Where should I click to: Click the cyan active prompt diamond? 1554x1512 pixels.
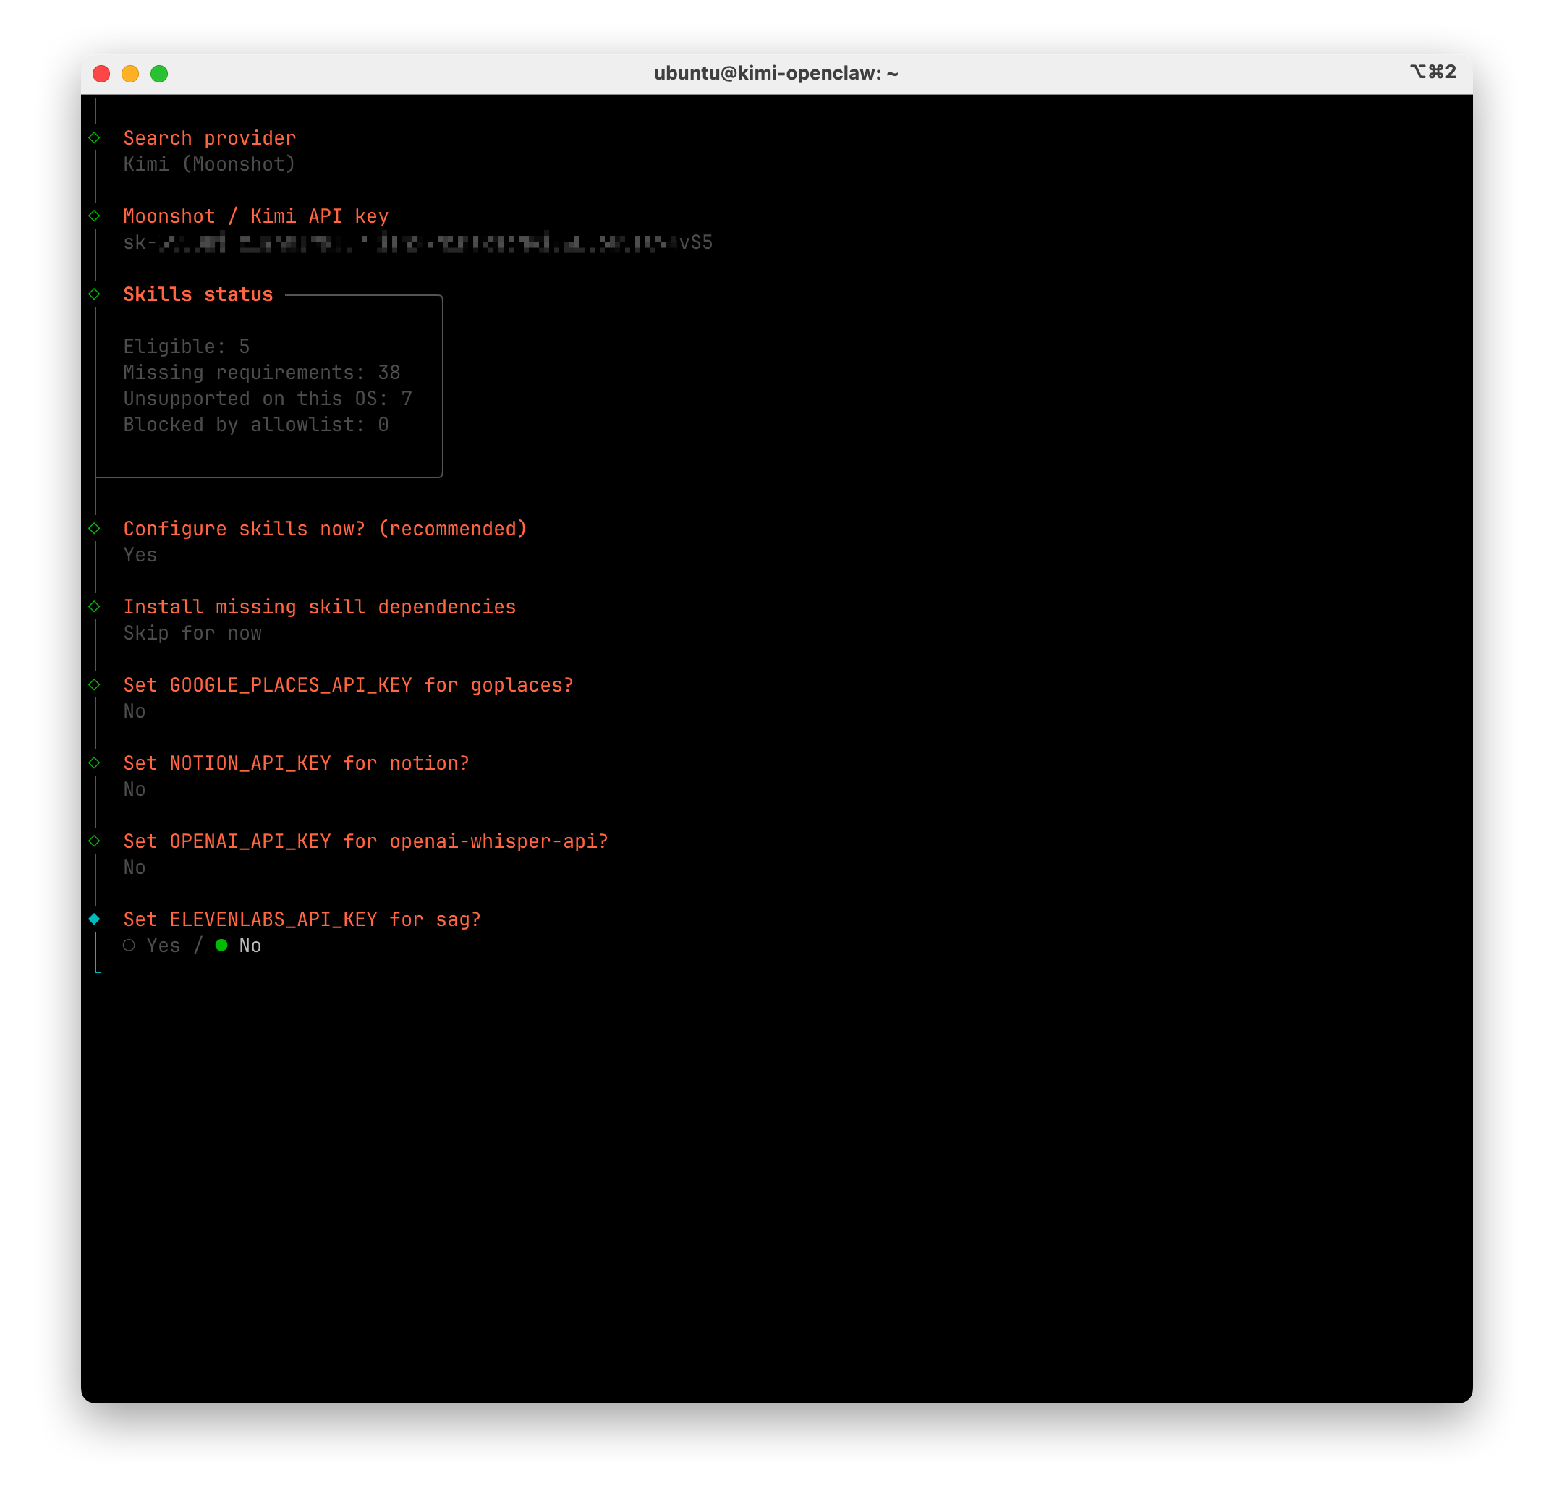[95, 919]
